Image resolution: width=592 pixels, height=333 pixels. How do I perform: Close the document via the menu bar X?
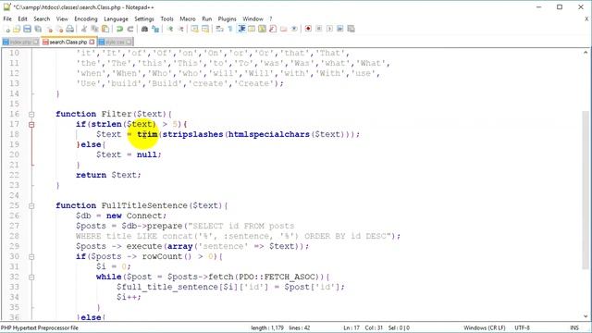586,18
